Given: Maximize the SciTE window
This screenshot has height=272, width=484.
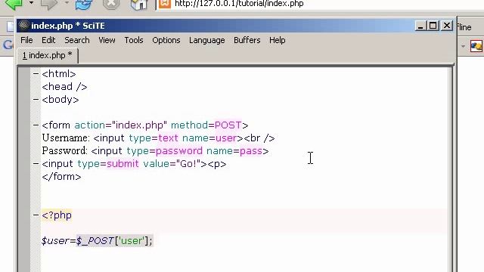Looking at the screenshot, I should [433, 26].
